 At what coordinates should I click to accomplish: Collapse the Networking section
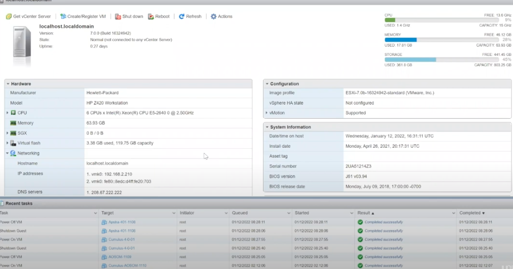pyautogui.click(x=8, y=154)
